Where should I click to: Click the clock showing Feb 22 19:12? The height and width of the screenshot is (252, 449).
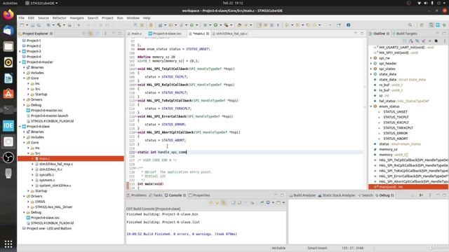[233, 3]
